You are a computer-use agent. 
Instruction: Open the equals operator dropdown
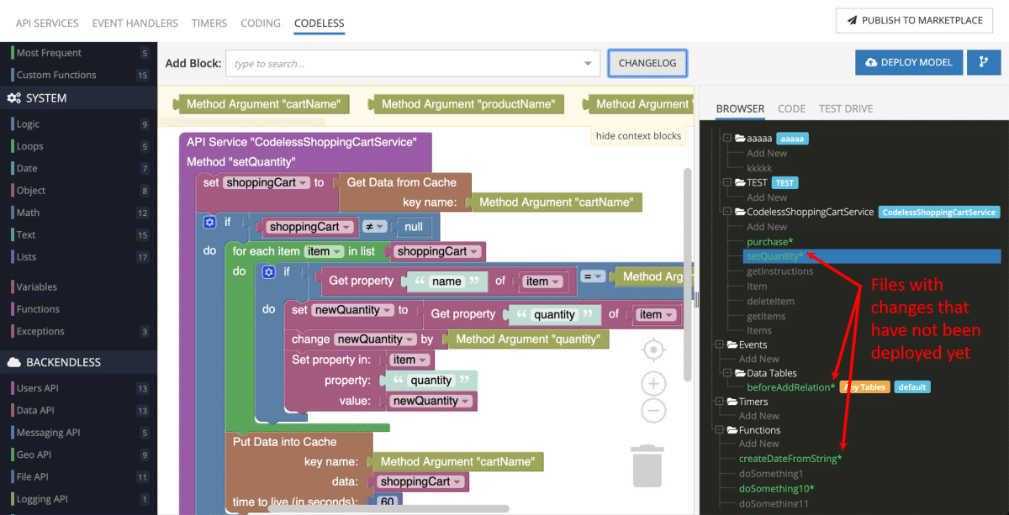[594, 276]
